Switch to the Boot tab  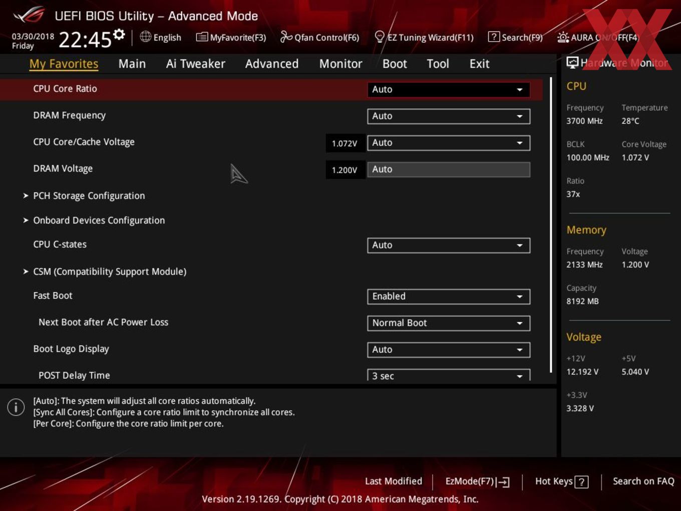[x=395, y=64]
